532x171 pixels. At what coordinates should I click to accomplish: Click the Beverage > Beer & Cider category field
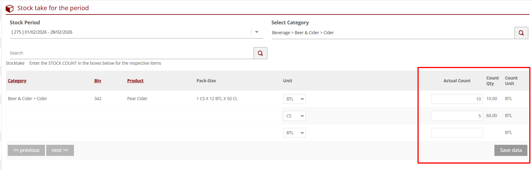391,33
